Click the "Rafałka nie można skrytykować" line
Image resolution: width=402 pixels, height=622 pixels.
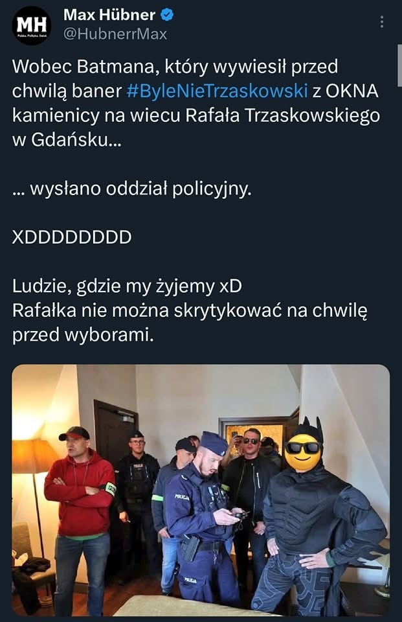tap(190, 310)
